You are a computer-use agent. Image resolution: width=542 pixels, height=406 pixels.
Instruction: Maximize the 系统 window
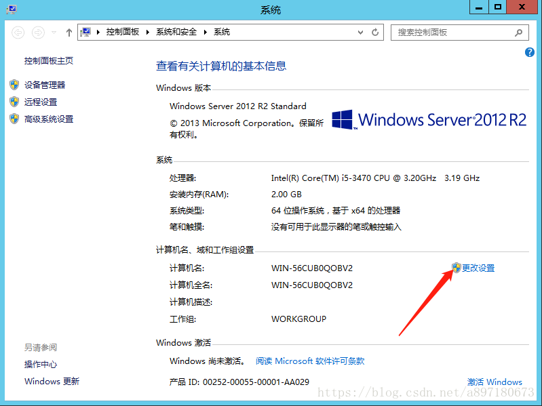click(498, 7)
